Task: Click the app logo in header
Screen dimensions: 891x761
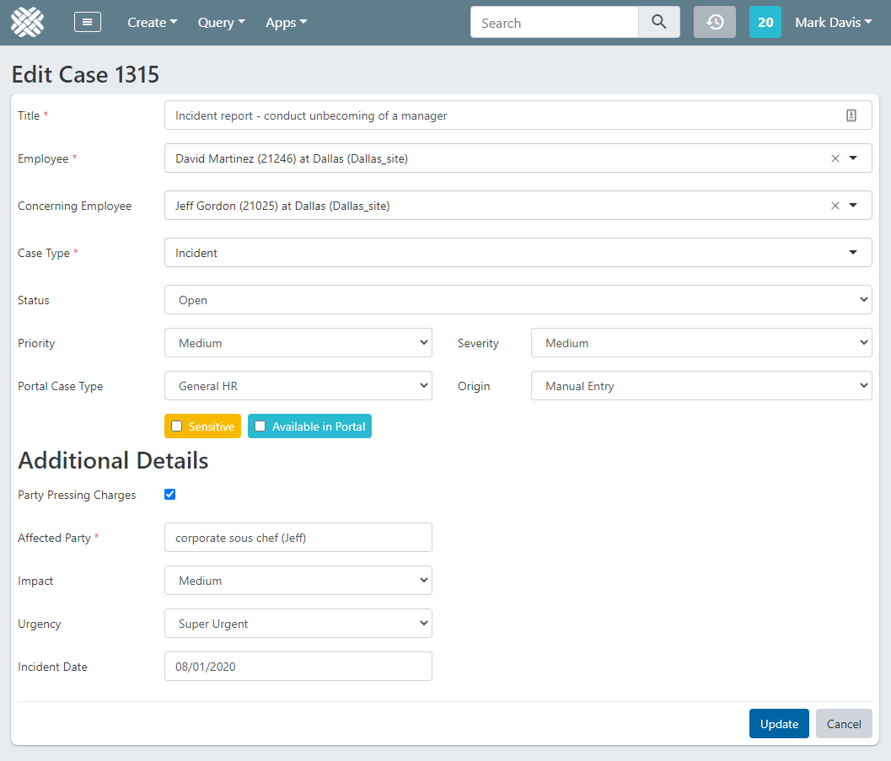Action: coord(28,23)
